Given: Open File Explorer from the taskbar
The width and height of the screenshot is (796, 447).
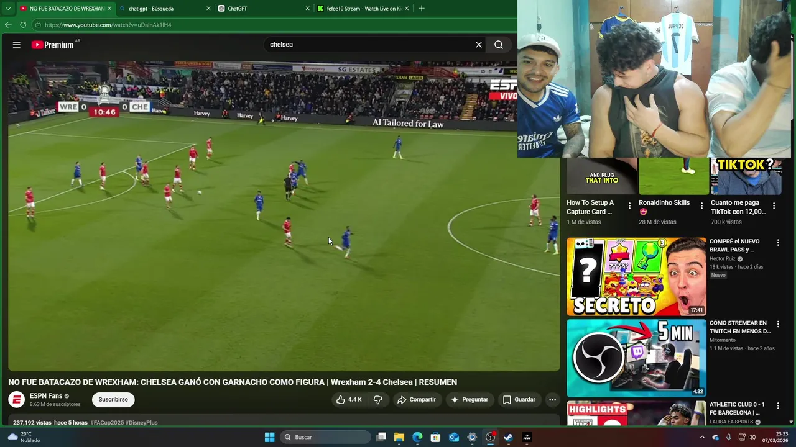Looking at the screenshot, I should click(x=399, y=437).
